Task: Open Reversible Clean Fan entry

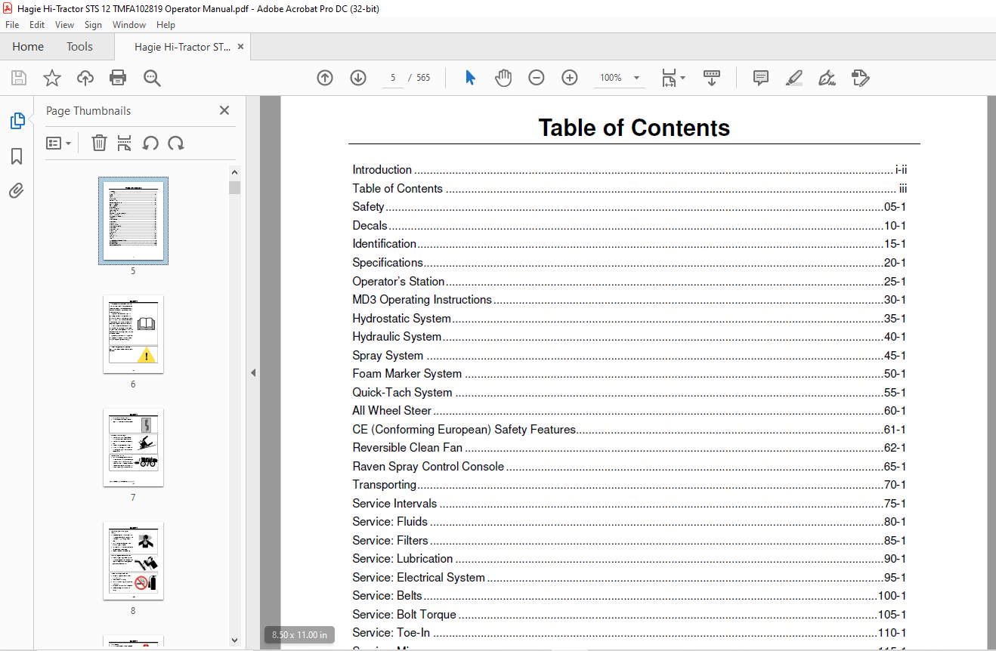Action: coord(629,448)
